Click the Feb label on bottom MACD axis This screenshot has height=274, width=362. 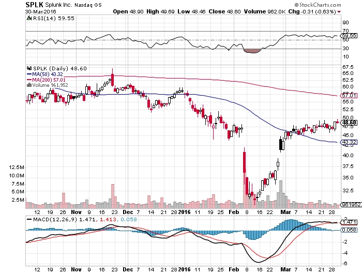click(234, 269)
